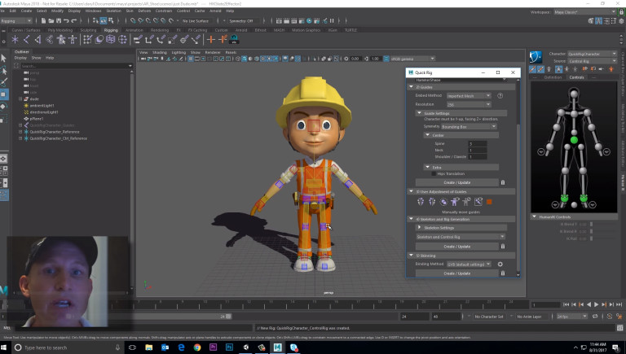This screenshot has width=626, height=354.
Task: Click the Bind Skin grid-brush icon on shelf
Action: coord(87,39)
